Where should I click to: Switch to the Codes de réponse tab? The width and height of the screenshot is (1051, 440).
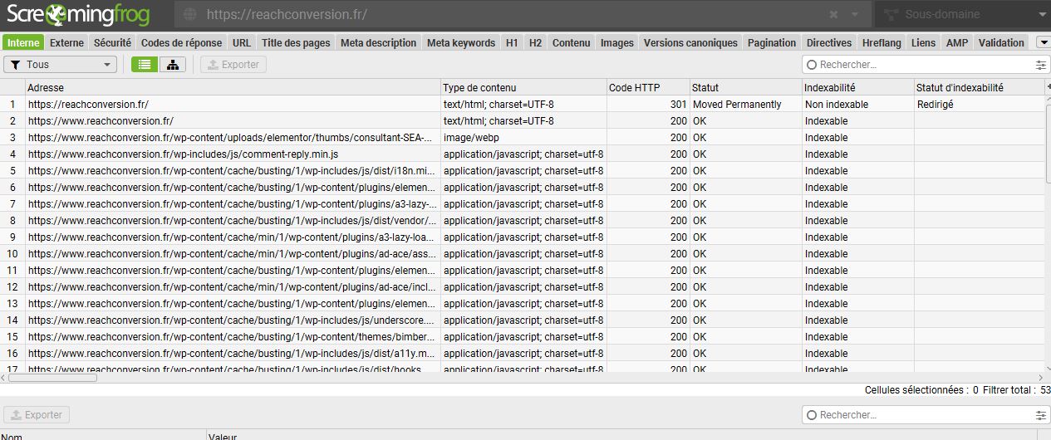tap(181, 43)
